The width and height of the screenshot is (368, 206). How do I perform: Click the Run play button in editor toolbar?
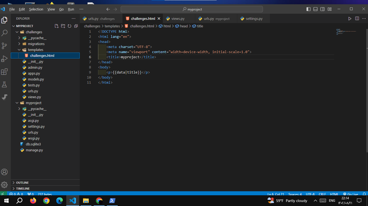pyautogui.click(x=350, y=19)
